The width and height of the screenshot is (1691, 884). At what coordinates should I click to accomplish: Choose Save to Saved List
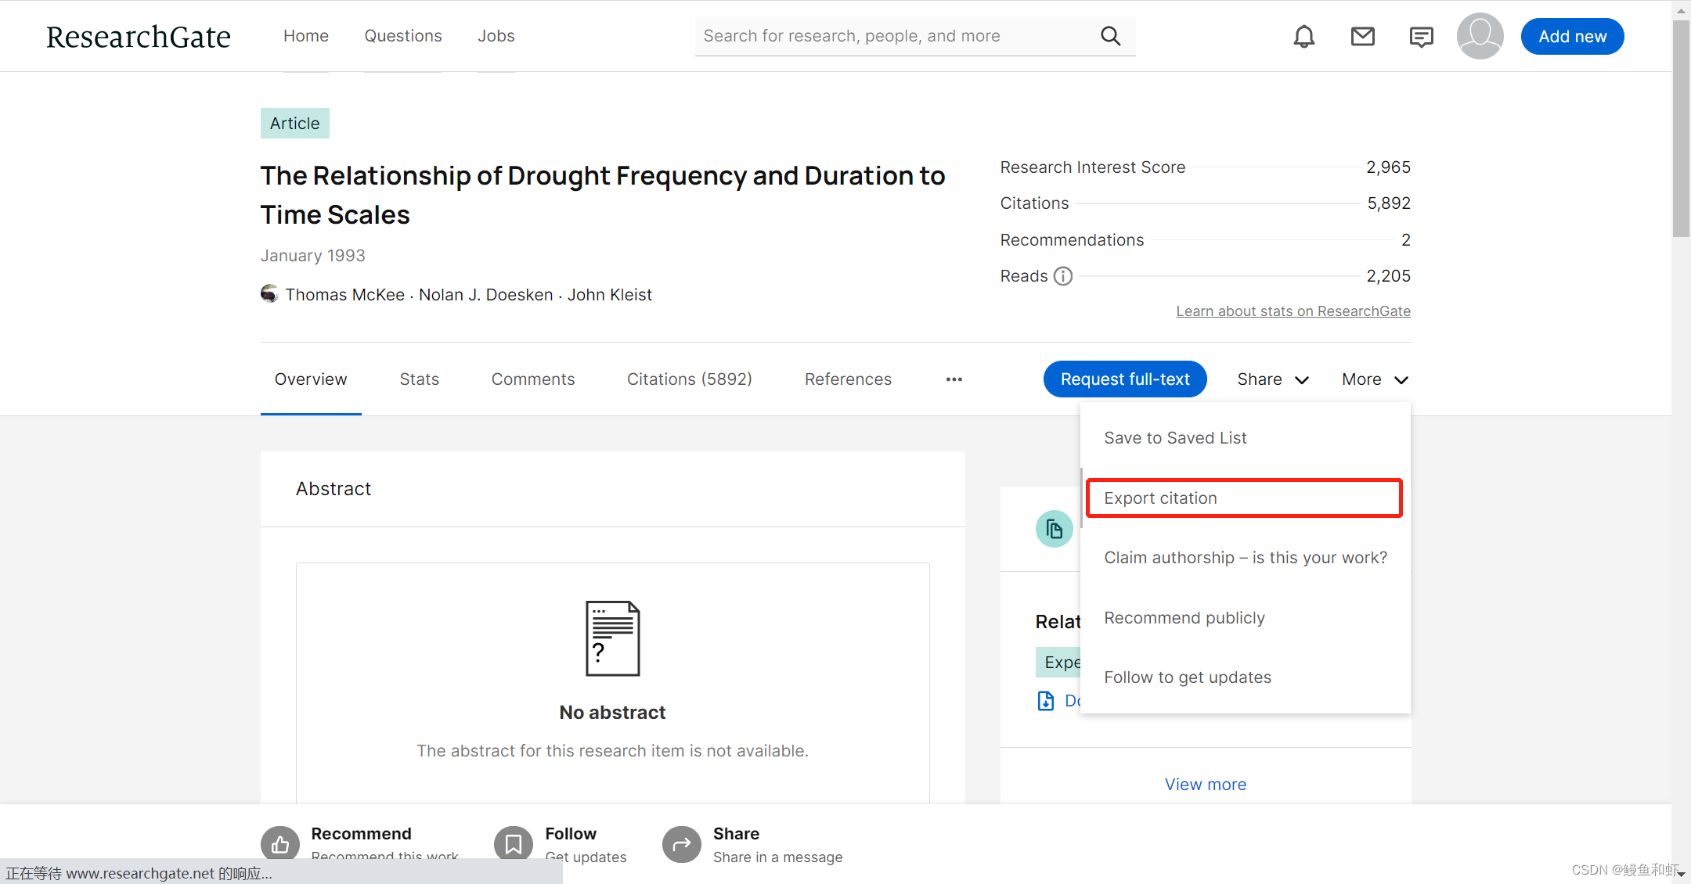coord(1174,438)
